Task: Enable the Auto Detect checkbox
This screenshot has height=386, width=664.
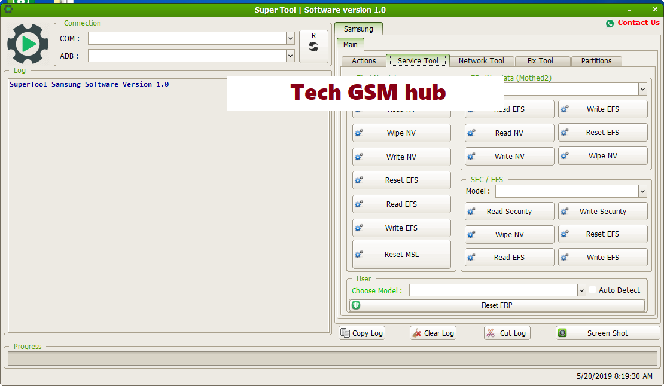Action: (x=592, y=290)
